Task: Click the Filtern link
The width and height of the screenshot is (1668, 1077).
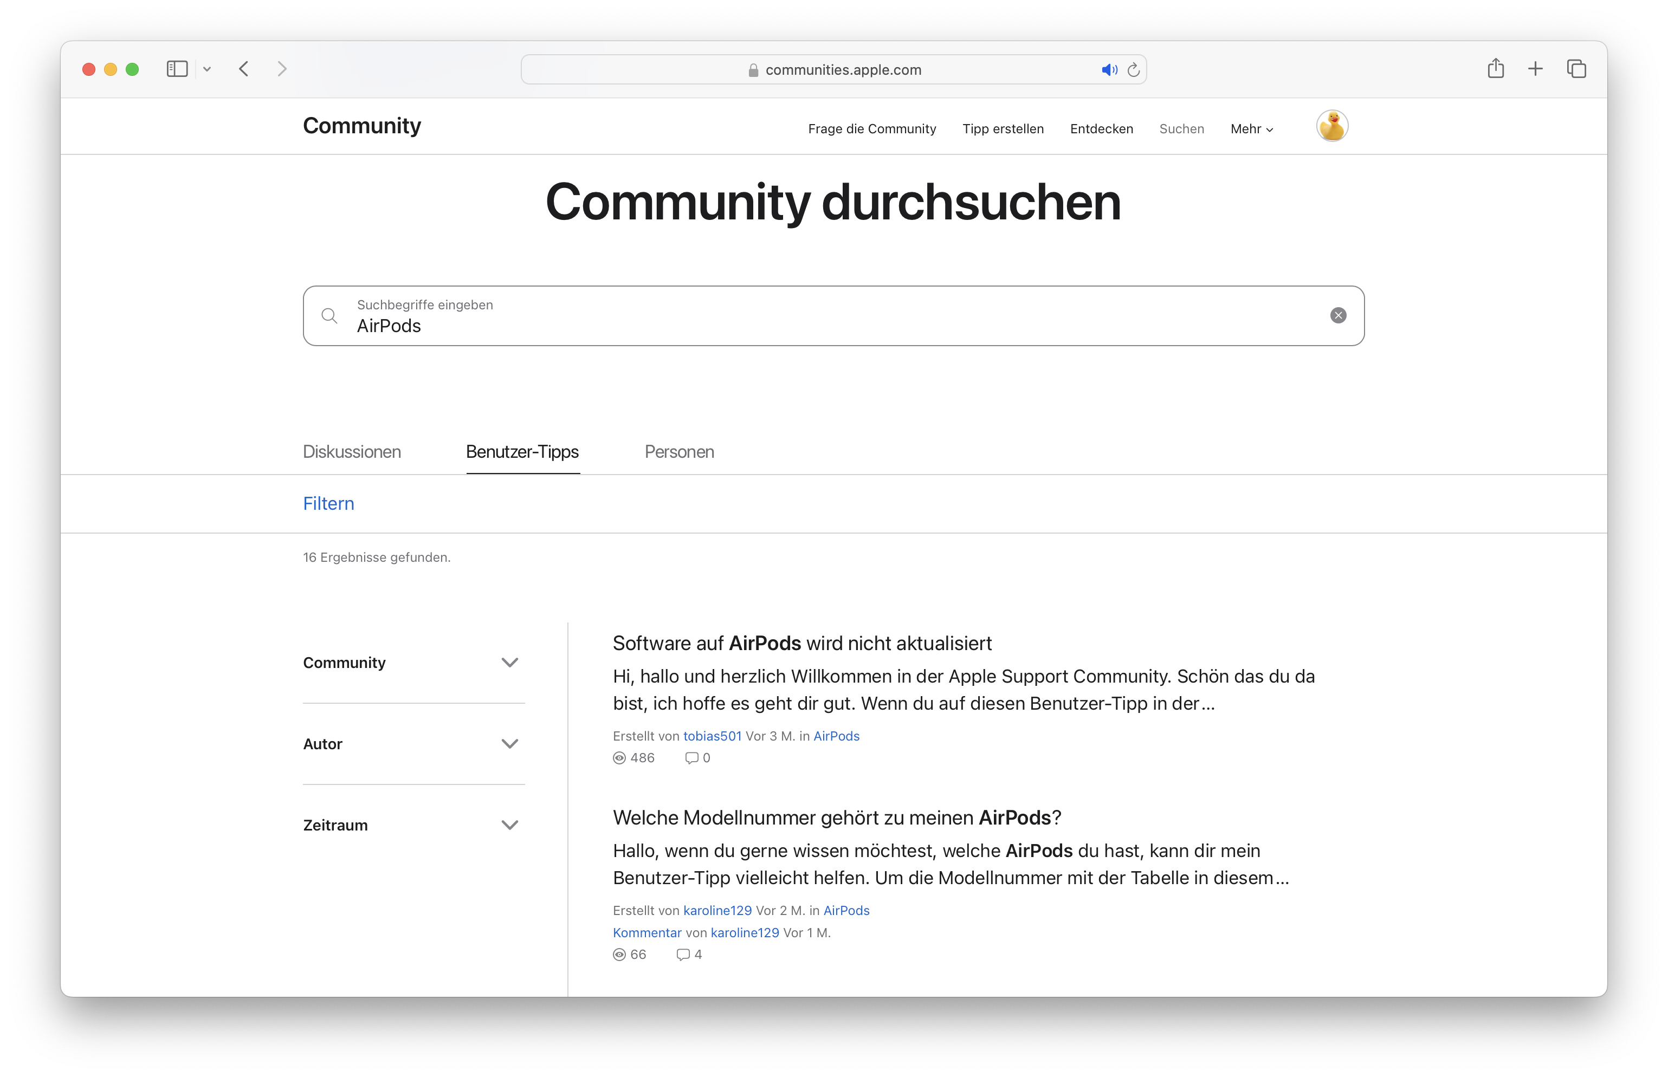Action: point(328,503)
